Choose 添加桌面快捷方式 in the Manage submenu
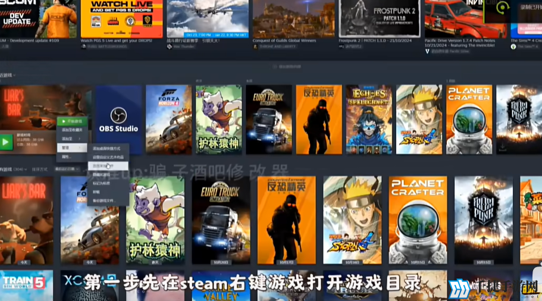This screenshot has height=301, width=542. (108, 149)
